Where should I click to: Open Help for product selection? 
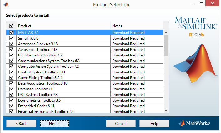coord(154,123)
